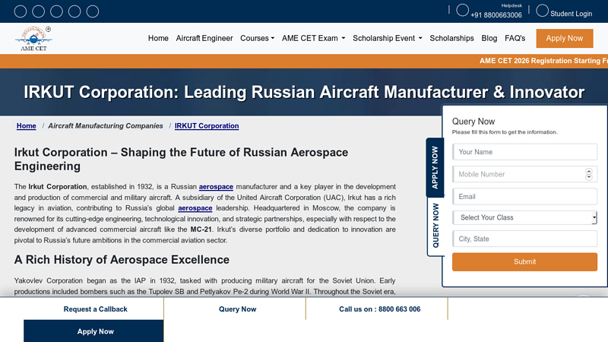
Task: Focus the Your Name field
Action: (x=524, y=152)
